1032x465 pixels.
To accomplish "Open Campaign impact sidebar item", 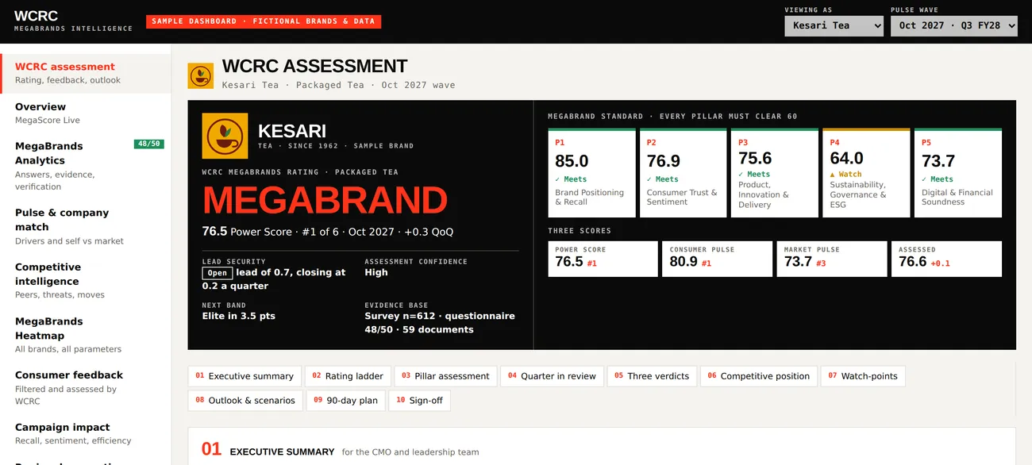I will 86,433.
